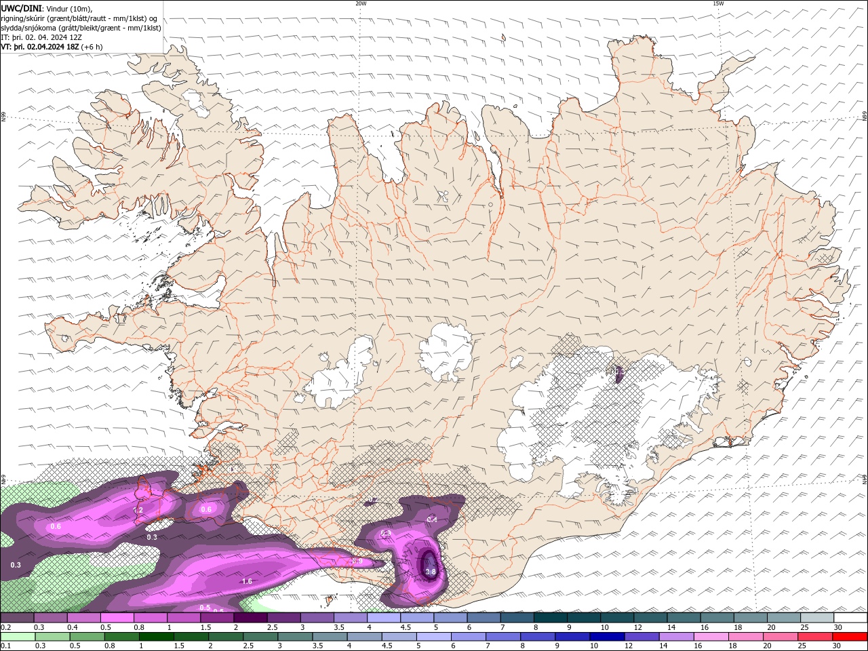
Task: Select the light lavender swatch at 4 in upper legend row
Action: click(x=384, y=618)
